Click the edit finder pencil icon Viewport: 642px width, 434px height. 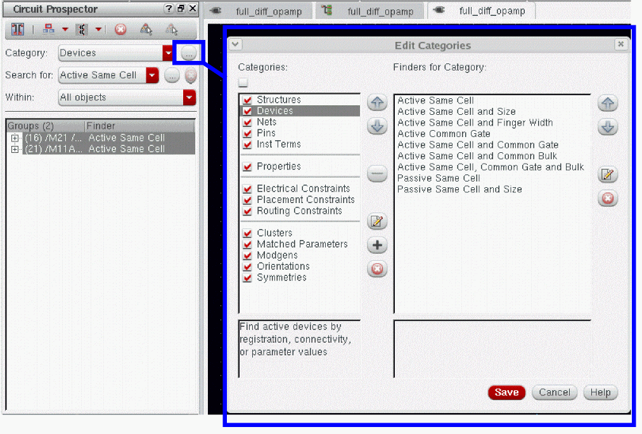pos(608,174)
